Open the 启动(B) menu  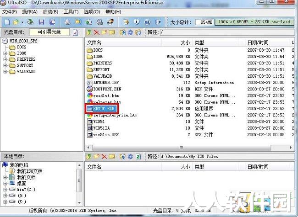pos(50,12)
